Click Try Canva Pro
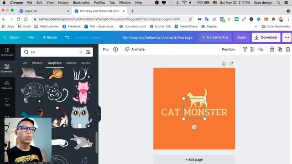 [215, 37]
